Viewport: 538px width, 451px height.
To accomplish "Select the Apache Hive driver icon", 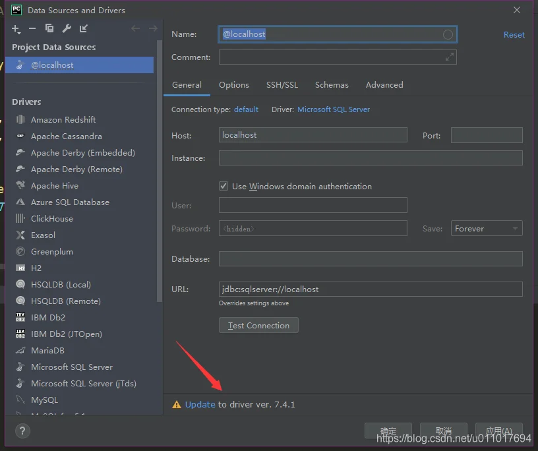I will 20,185.
